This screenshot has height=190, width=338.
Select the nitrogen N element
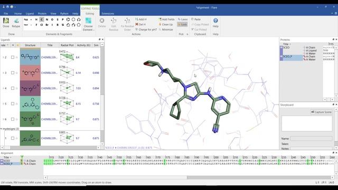[x=47, y=20]
